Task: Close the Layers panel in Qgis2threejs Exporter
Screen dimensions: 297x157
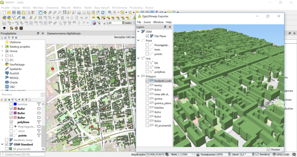Action: point(170,27)
